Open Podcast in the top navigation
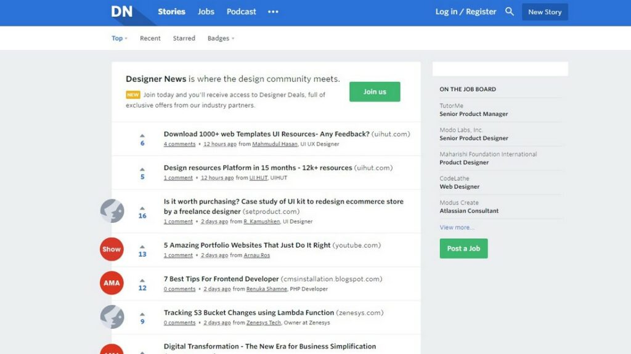Screen dimensions: 631x354 [x=241, y=12]
